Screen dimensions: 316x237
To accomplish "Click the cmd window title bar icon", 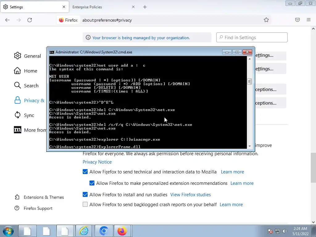I will [52, 52].
